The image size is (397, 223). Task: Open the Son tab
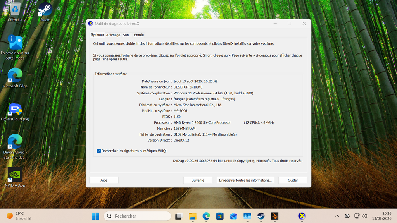coord(126,35)
